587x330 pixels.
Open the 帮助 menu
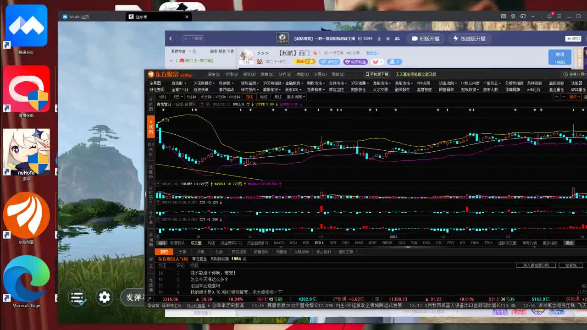point(338,74)
